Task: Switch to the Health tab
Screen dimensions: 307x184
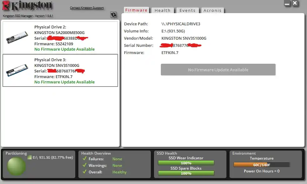Action: (x=162, y=10)
